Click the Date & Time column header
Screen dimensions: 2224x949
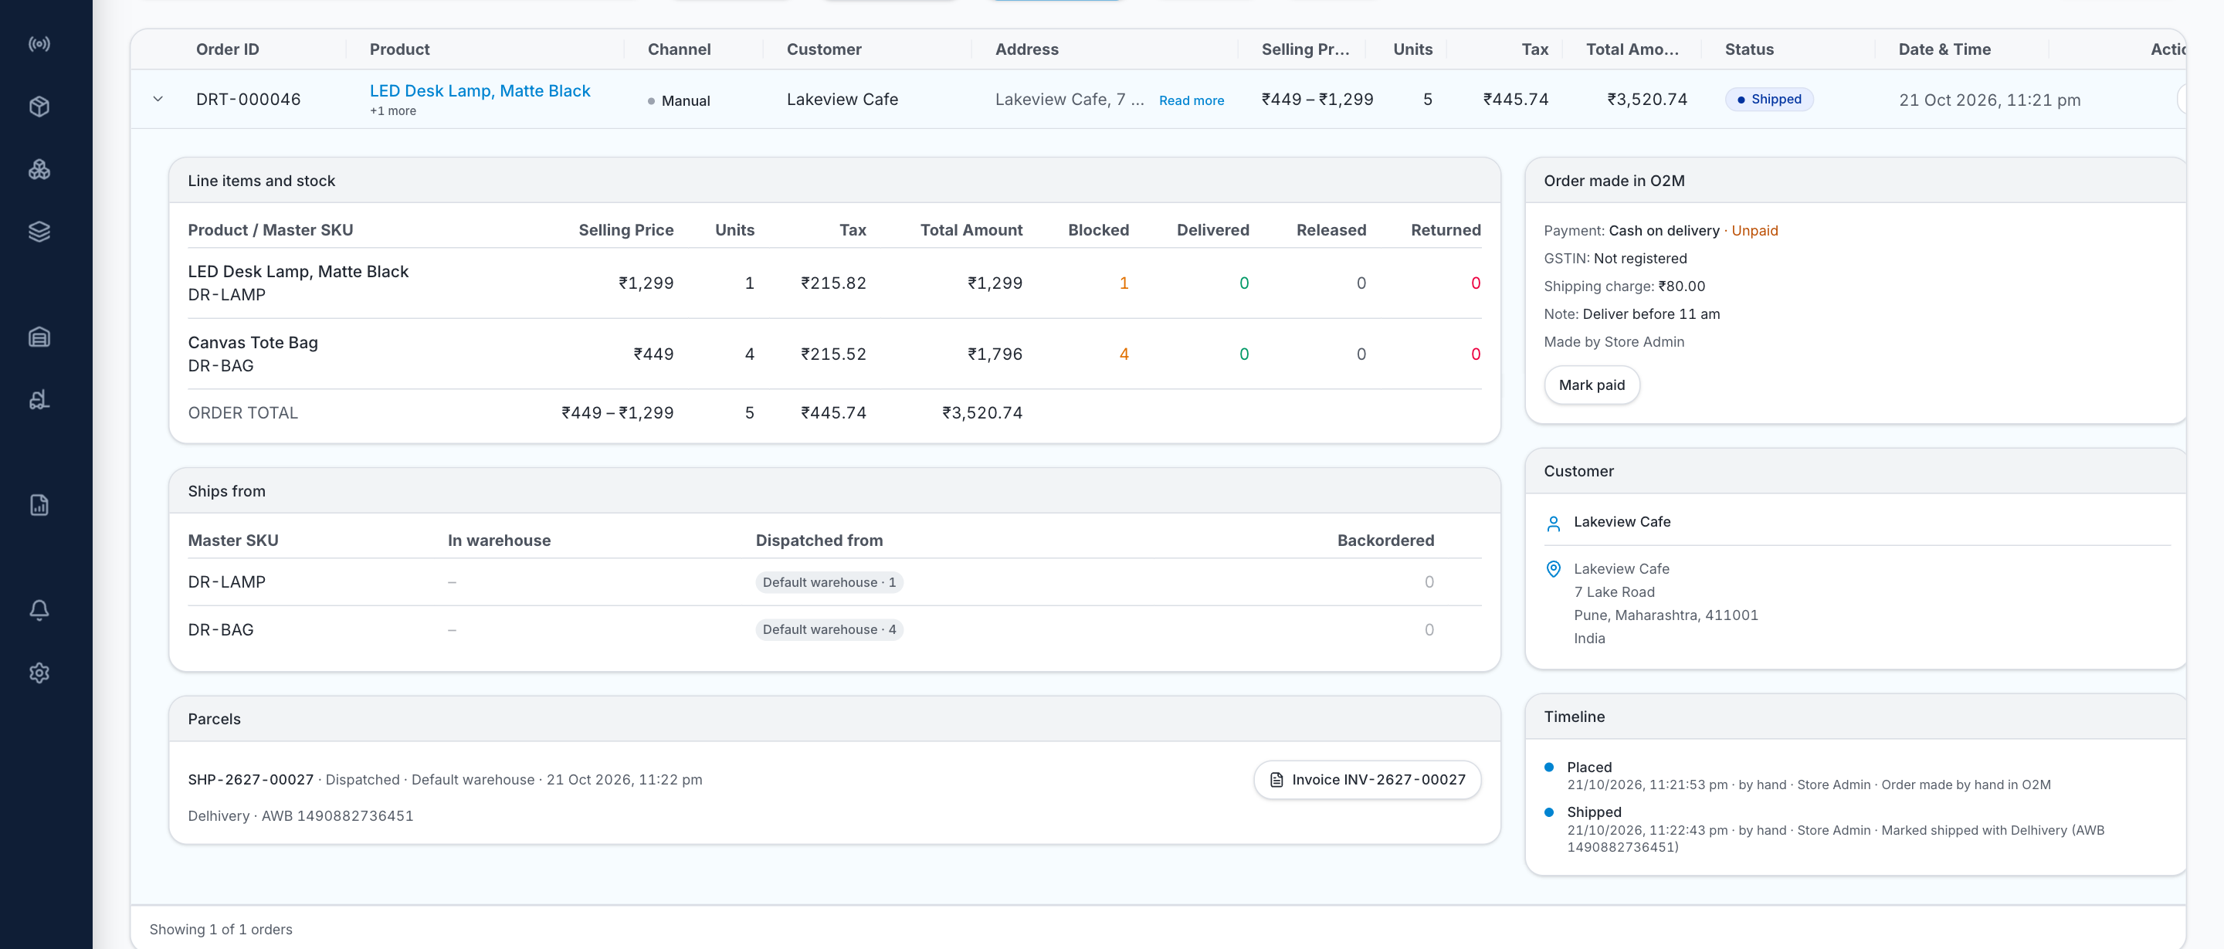click(x=1944, y=49)
